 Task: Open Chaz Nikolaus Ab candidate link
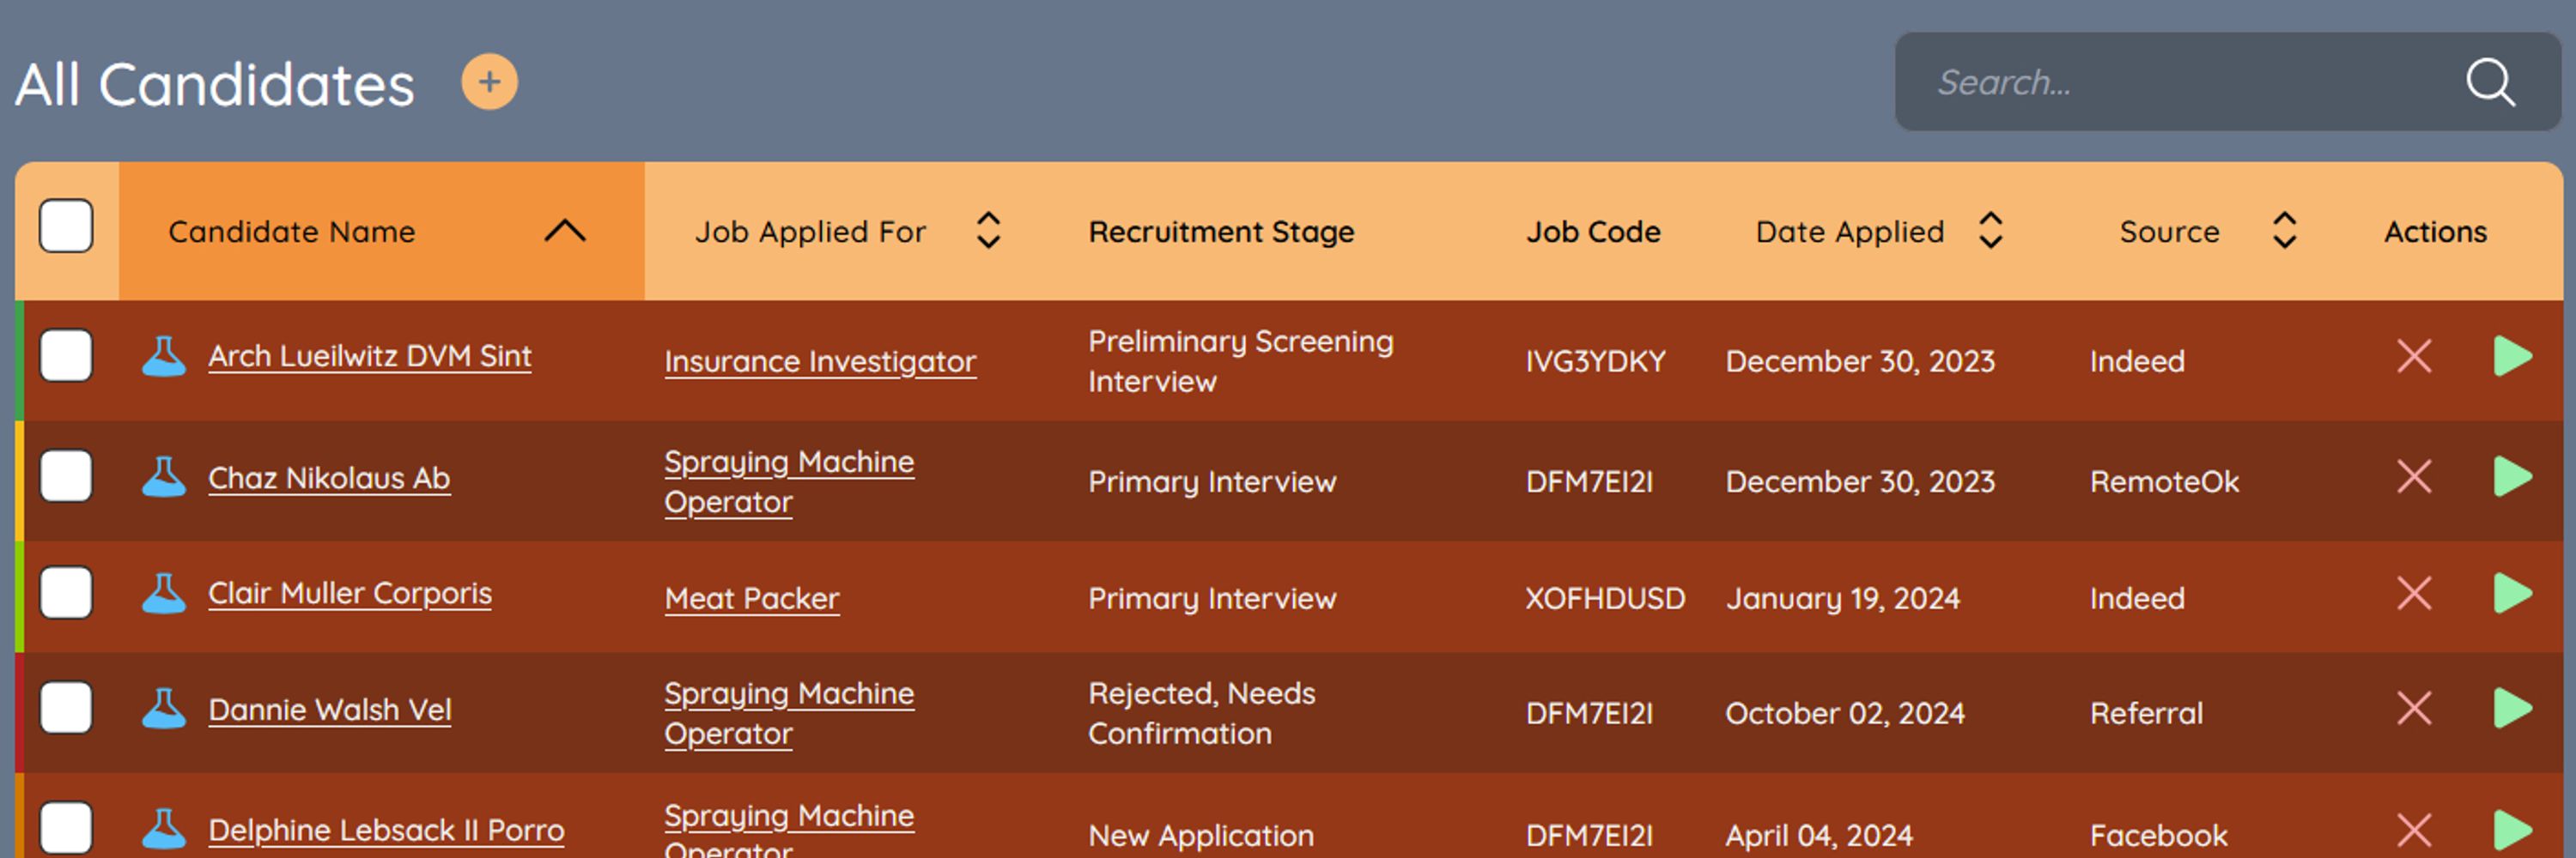point(329,479)
